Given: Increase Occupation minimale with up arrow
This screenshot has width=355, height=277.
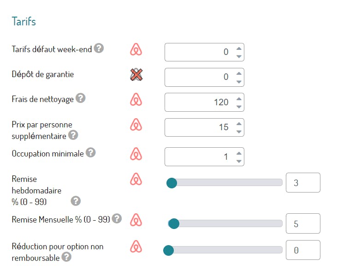Looking at the screenshot, I should [x=238, y=153].
